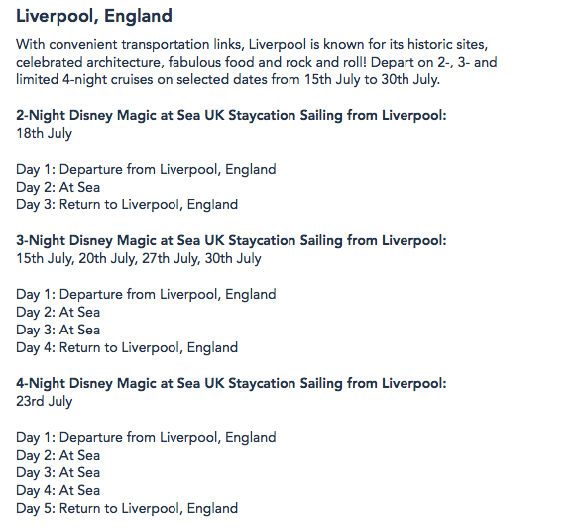Click 'Day 2: At Sea' under 2-Night sailing
Image resolution: width=580 pixels, height=532 pixels.
tap(58, 188)
